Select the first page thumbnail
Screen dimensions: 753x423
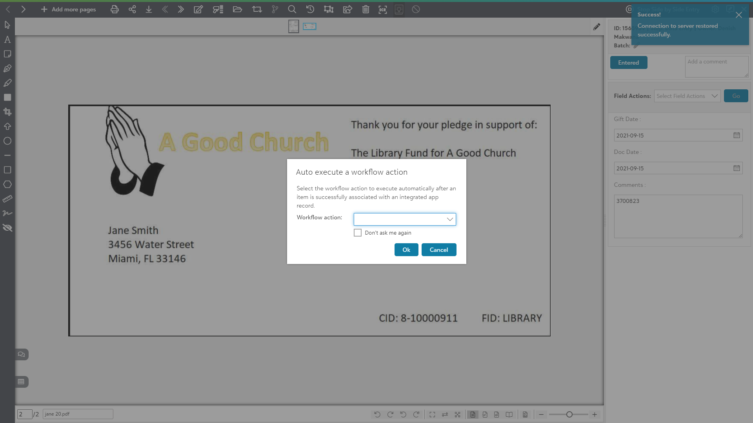pos(293,26)
